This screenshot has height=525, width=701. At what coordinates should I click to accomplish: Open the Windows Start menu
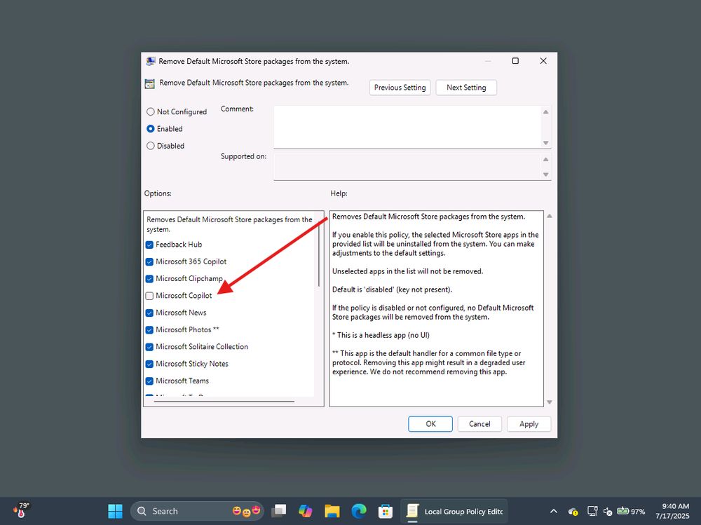pyautogui.click(x=116, y=511)
